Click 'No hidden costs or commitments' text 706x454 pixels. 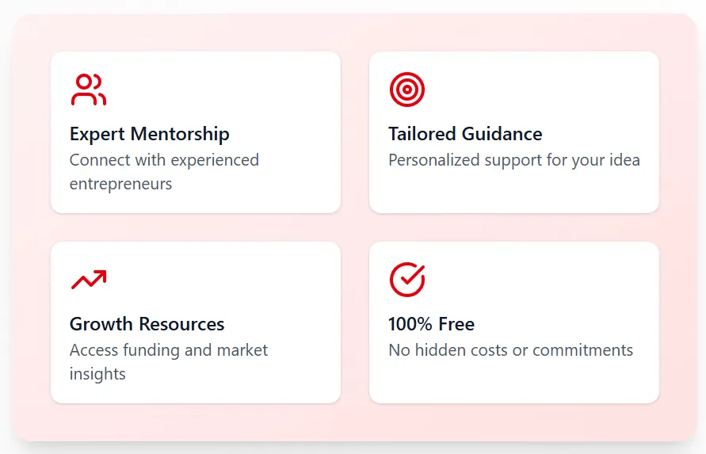pyautogui.click(x=510, y=350)
